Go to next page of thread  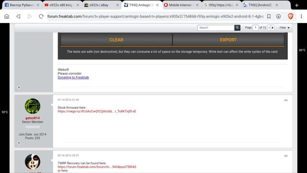point(272,28)
